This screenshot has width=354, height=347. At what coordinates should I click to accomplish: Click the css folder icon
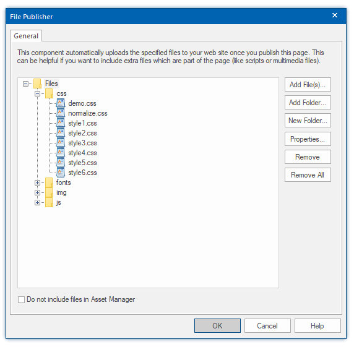49,93
